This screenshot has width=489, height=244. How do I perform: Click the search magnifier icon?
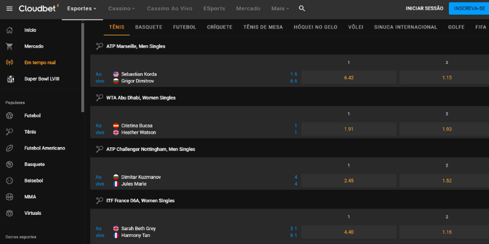point(302,9)
